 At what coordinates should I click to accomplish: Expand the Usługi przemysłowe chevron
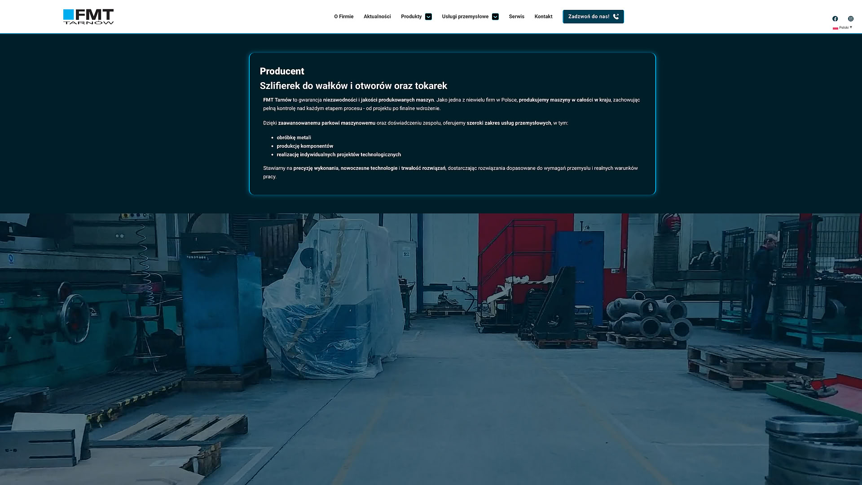(x=495, y=17)
